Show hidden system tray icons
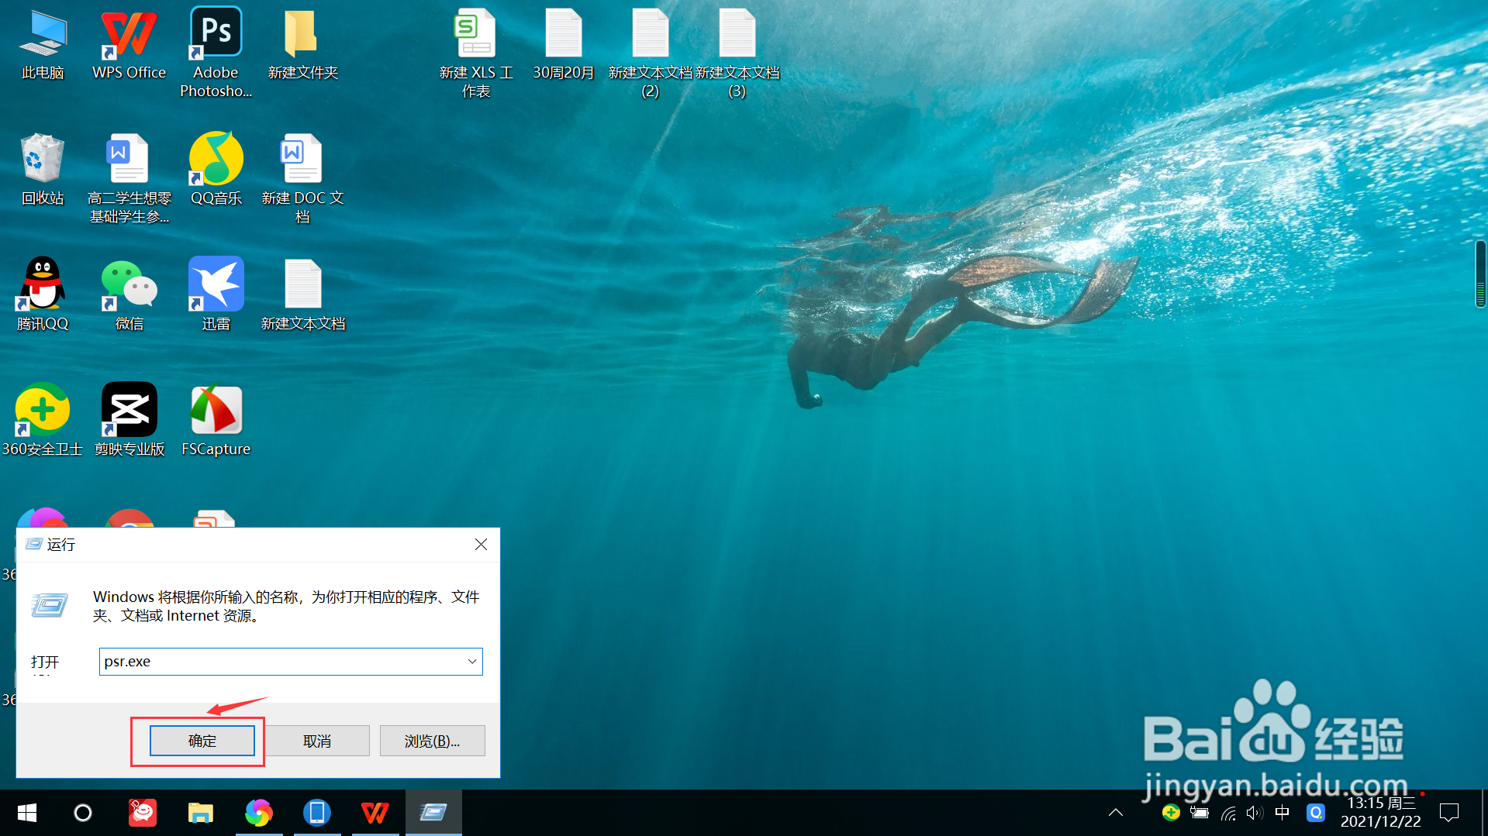 [x=1116, y=813]
